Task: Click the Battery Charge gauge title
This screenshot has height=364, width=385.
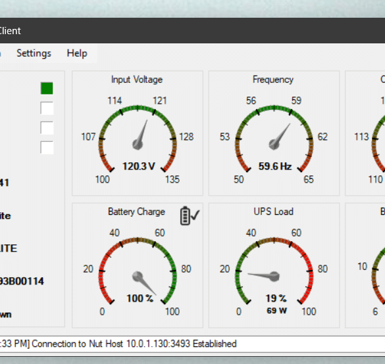Action: (x=136, y=212)
